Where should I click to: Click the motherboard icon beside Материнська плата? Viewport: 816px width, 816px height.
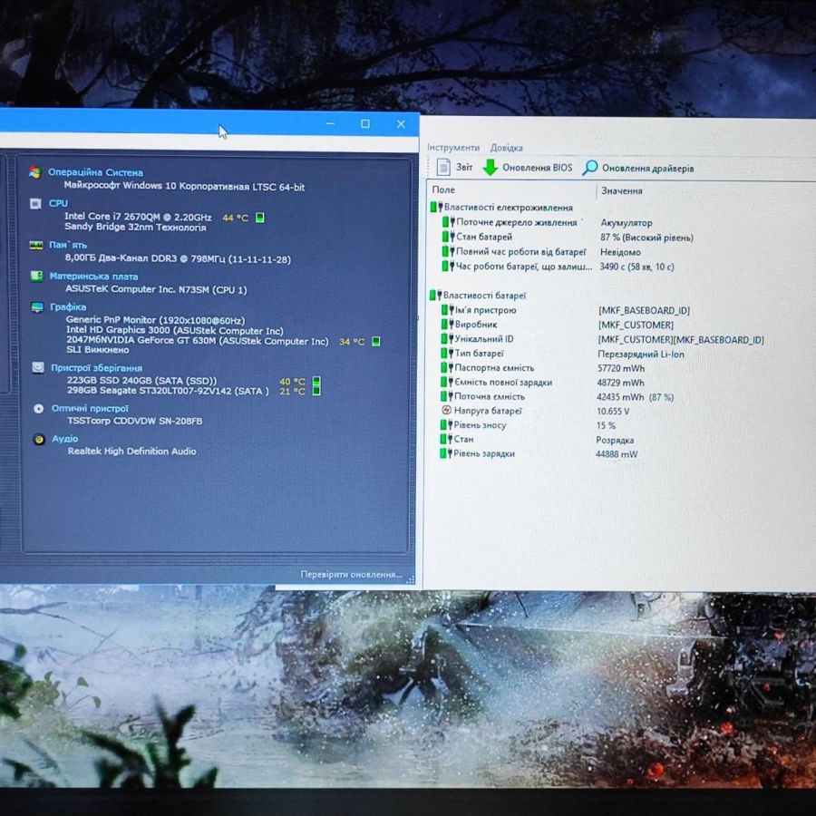36,276
